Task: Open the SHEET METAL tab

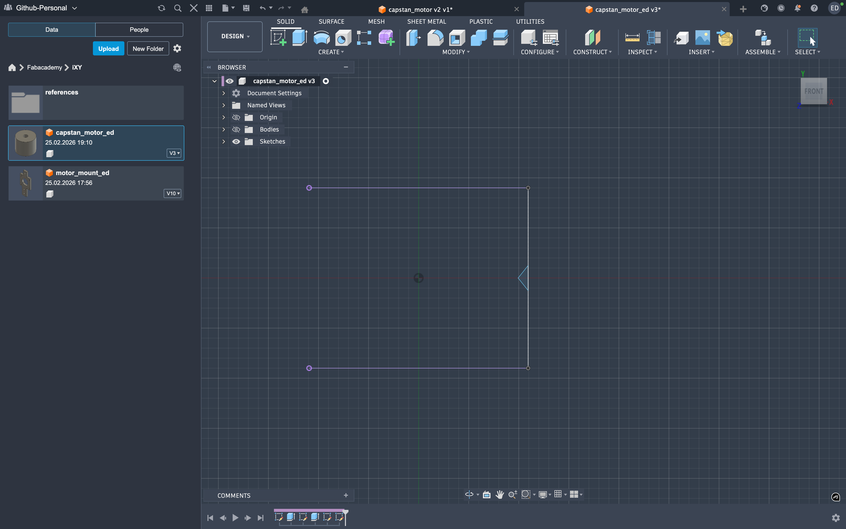Action: tap(426, 22)
